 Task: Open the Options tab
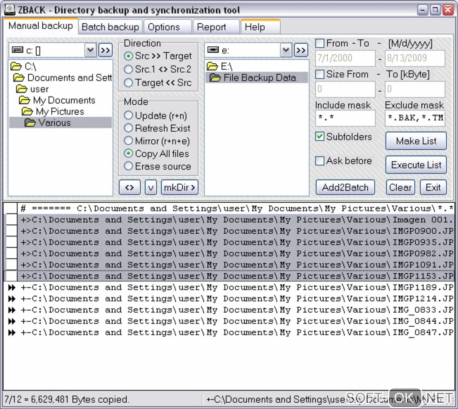167,27
